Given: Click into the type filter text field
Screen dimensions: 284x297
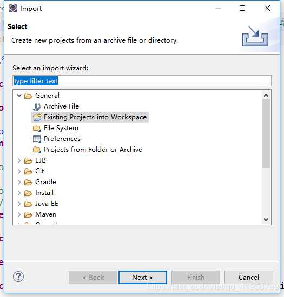Looking at the screenshot, I should click(x=142, y=81).
